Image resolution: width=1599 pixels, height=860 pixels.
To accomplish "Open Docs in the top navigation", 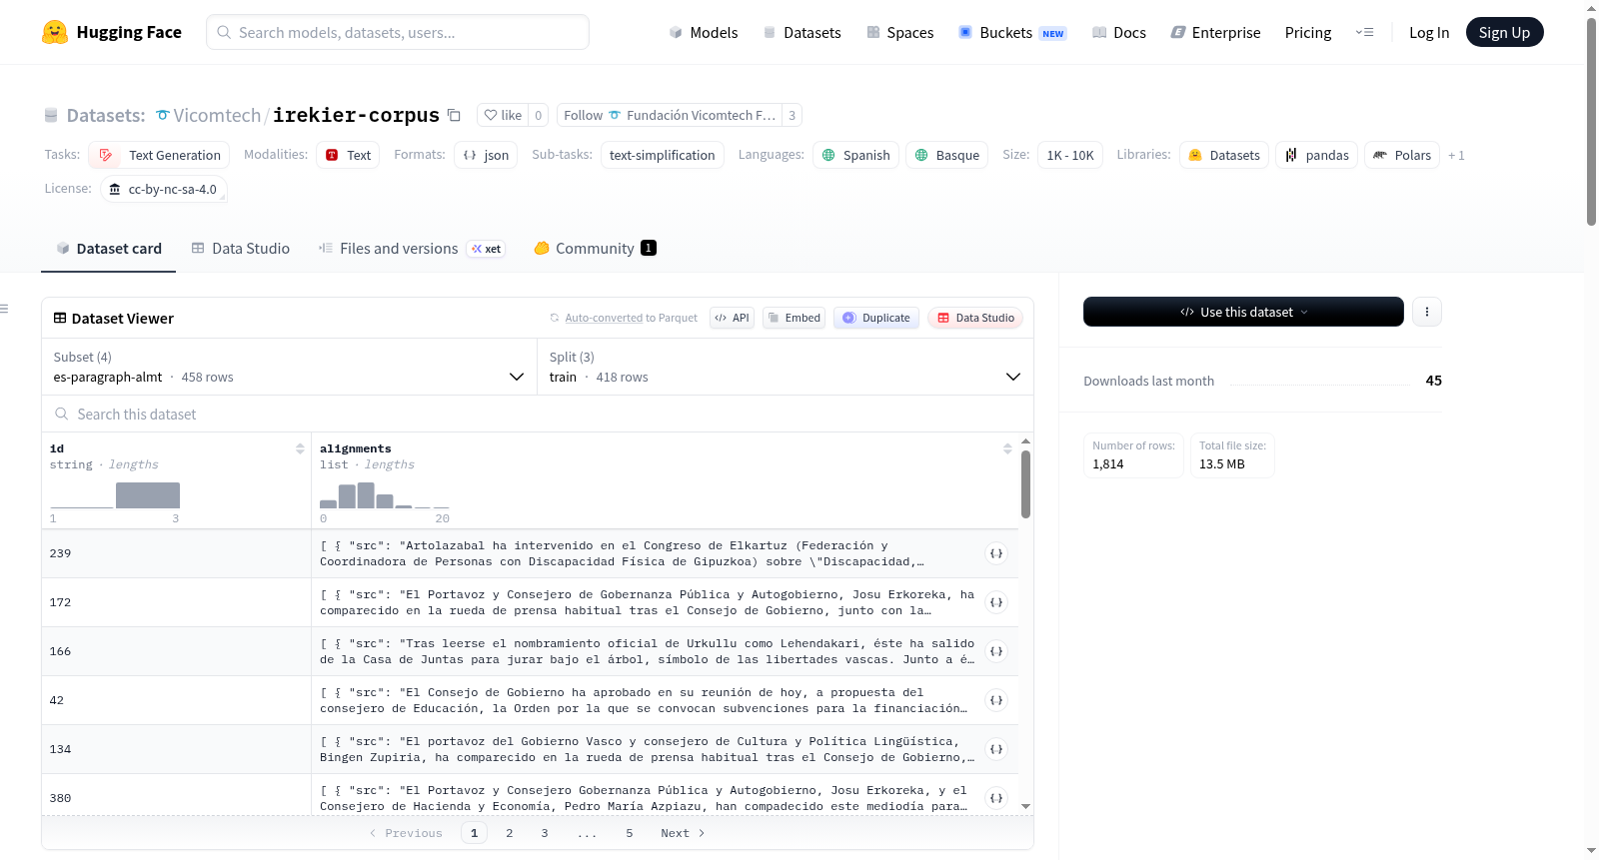I will [1118, 32].
